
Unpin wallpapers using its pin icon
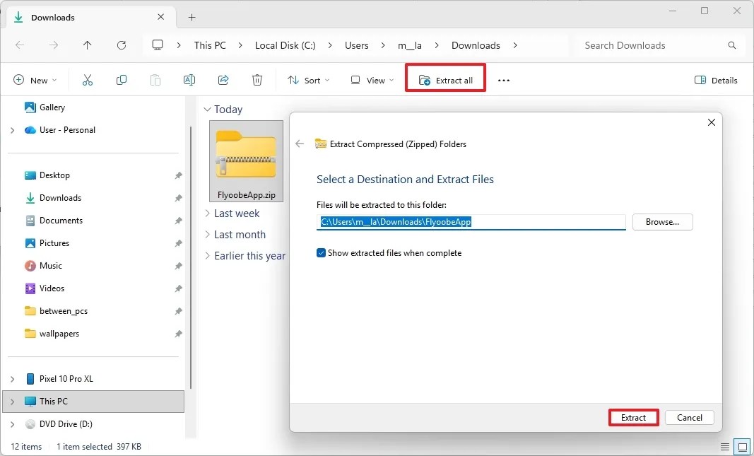(178, 334)
